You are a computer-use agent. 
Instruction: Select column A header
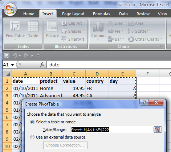[25, 74]
